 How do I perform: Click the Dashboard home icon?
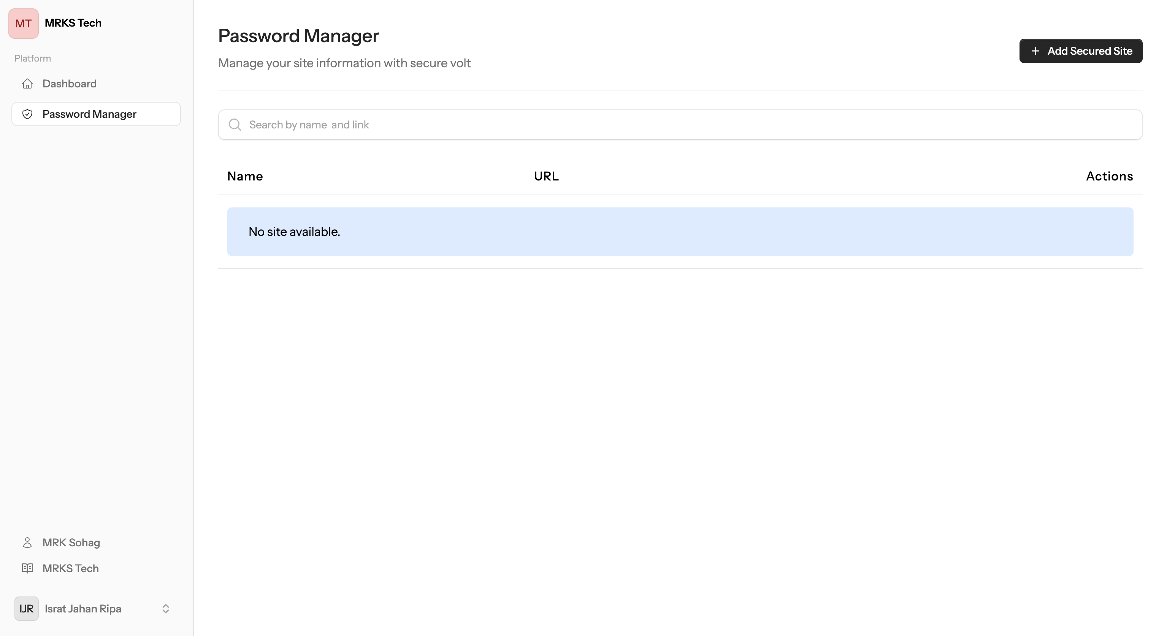[27, 84]
